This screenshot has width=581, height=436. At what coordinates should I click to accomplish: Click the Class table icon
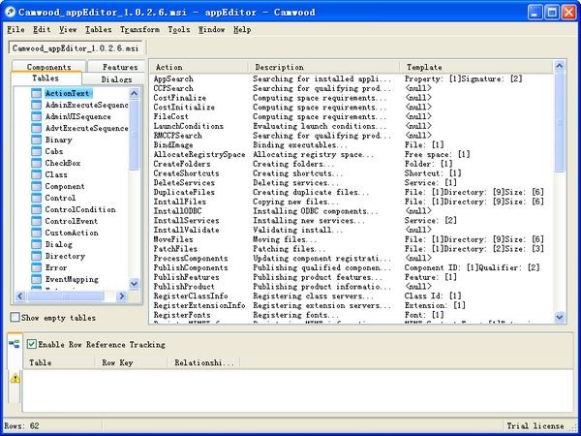point(36,174)
